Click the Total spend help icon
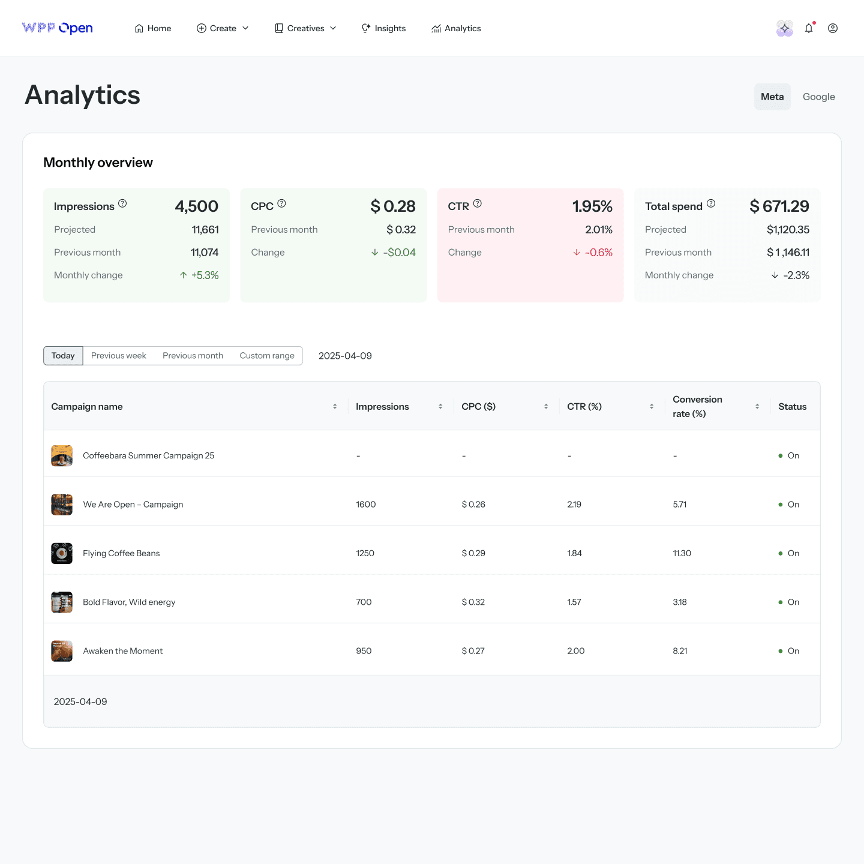The height and width of the screenshot is (864, 864). coord(711,204)
